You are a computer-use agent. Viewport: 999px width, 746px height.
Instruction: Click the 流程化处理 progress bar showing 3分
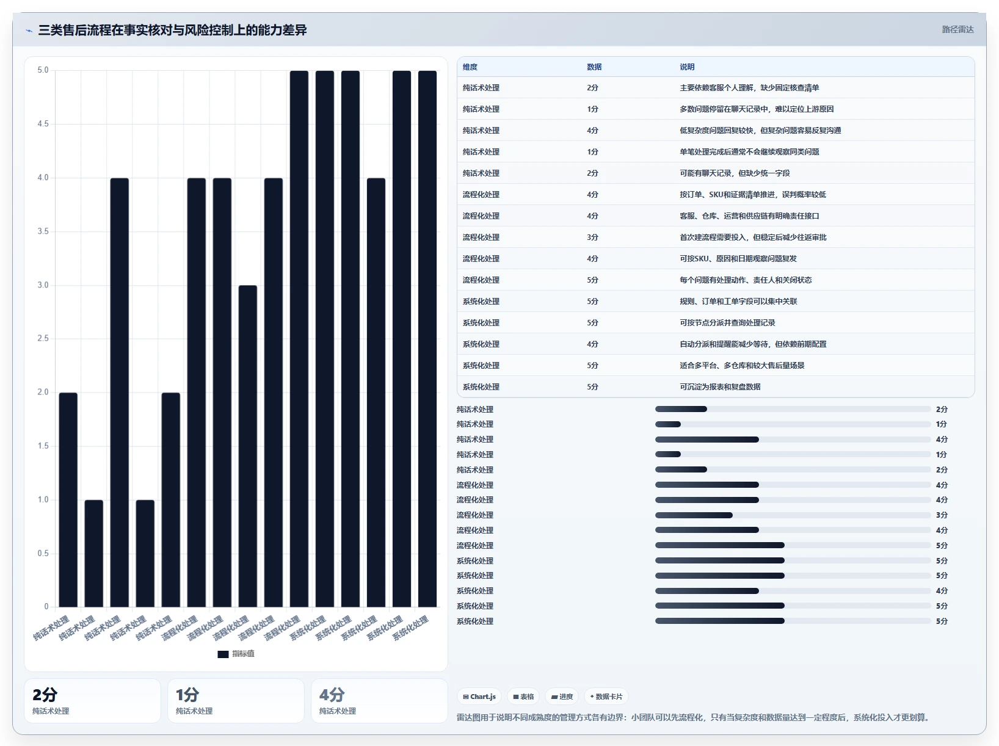coord(793,515)
